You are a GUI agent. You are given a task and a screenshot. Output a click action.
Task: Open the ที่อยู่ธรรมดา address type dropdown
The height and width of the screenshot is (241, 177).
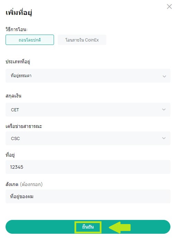88,76
